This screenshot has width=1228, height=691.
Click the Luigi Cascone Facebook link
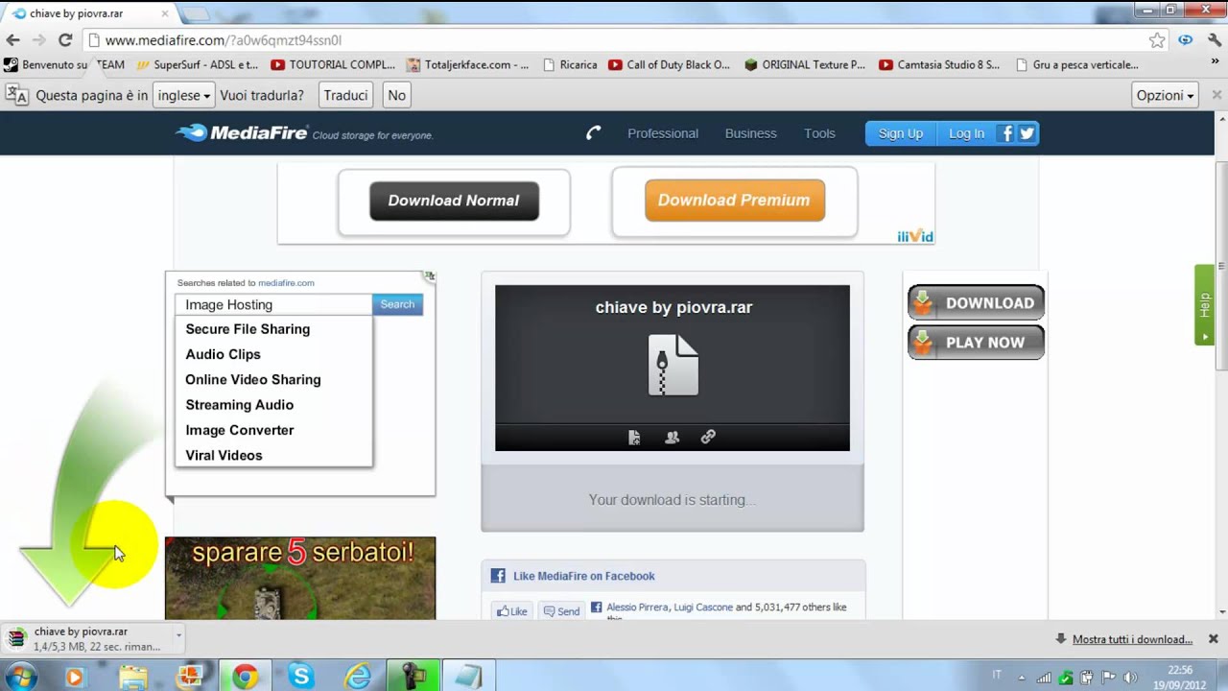[x=702, y=607]
